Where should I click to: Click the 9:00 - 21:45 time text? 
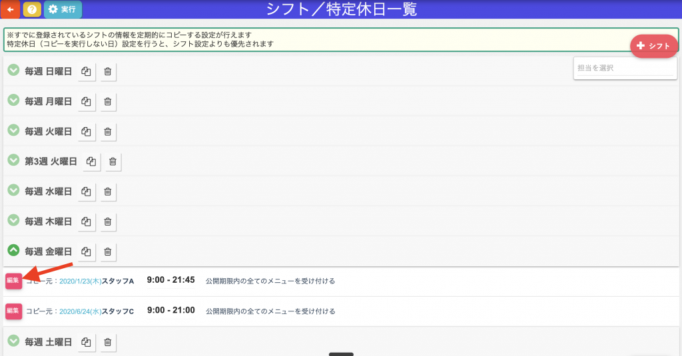click(170, 280)
